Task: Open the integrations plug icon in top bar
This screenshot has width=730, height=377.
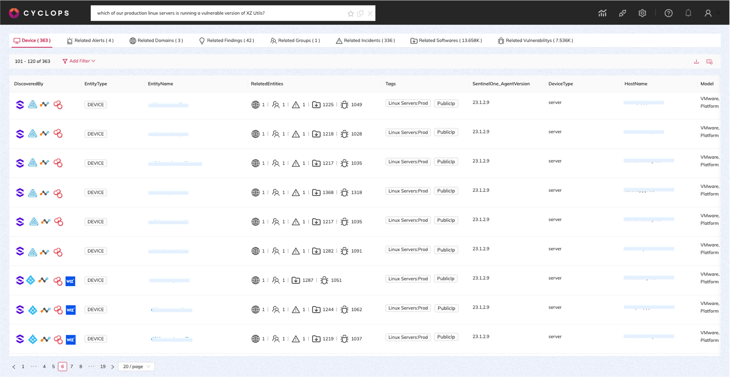Action: pyautogui.click(x=622, y=13)
